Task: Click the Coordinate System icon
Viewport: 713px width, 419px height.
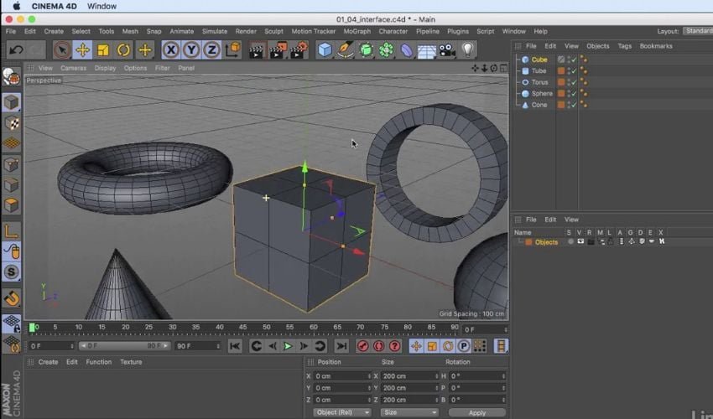Action: tap(233, 49)
